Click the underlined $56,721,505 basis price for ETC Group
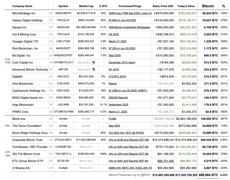 (x=164, y=161)
